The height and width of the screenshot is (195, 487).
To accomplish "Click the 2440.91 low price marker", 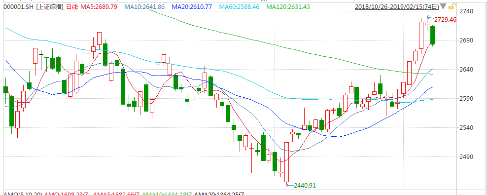I will coord(305,185).
